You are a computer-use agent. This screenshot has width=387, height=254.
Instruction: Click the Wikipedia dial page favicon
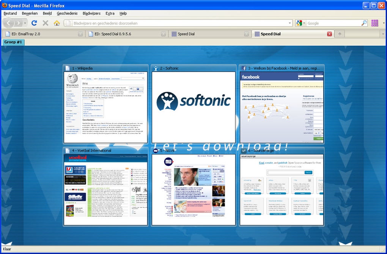pyautogui.click(x=68, y=68)
